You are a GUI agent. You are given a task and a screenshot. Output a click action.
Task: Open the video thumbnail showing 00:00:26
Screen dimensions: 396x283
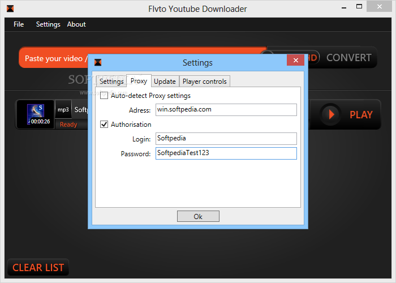pyautogui.click(x=36, y=114)
